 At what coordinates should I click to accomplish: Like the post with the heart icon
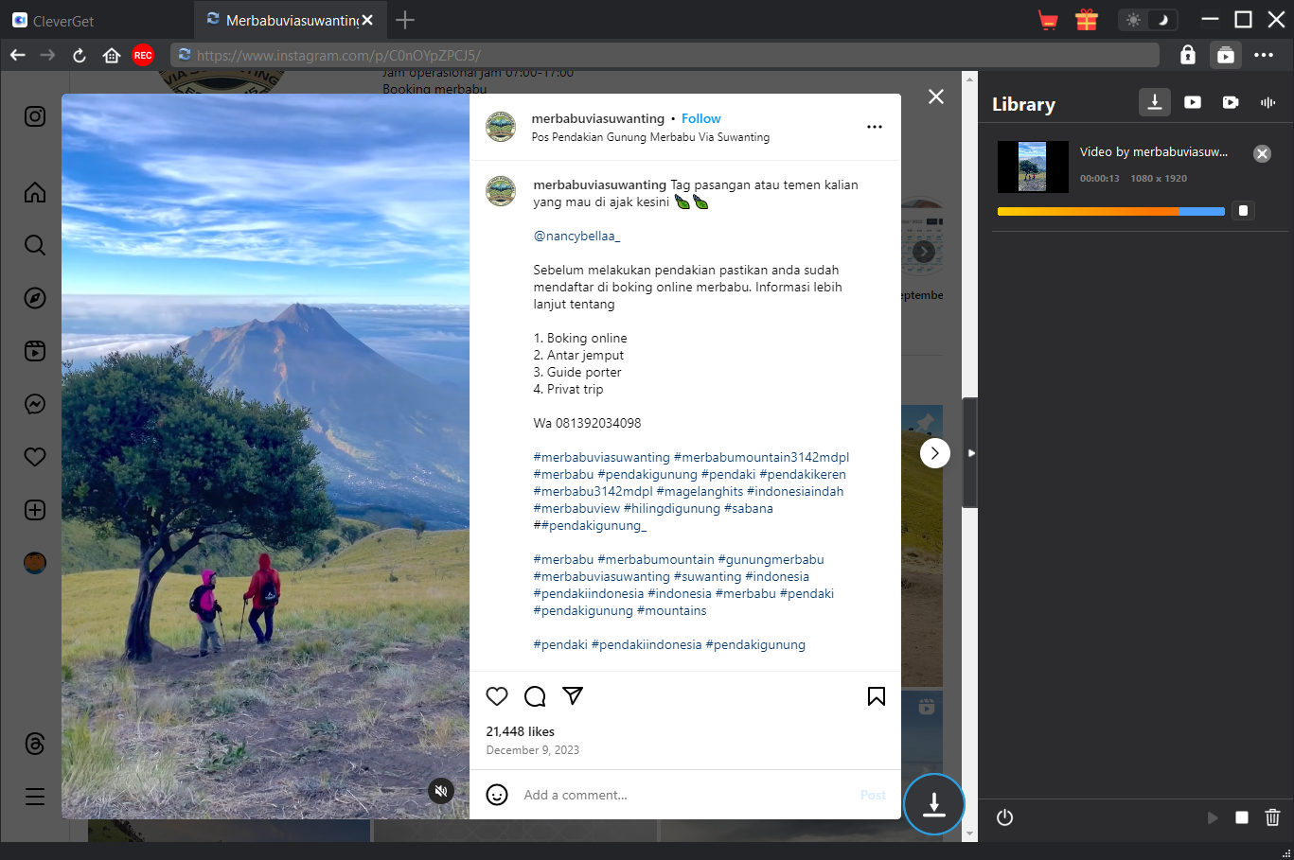click(x=497, y=696)
